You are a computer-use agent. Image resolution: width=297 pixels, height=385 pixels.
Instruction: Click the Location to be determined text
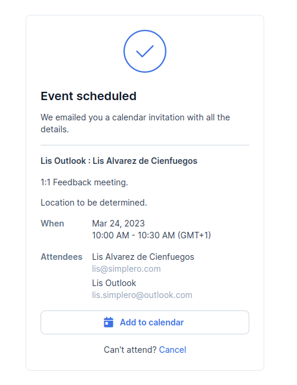coord(94,203)
